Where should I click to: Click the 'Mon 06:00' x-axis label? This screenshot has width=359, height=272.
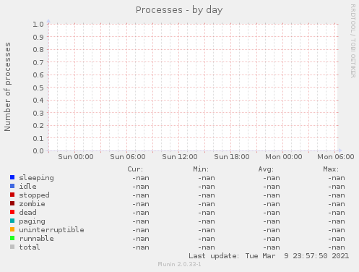coord(336,157)
